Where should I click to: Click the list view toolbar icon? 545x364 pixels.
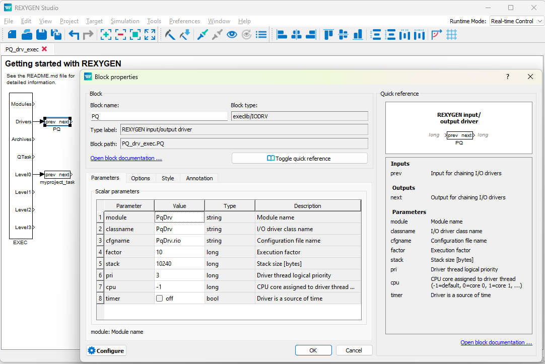261,34
